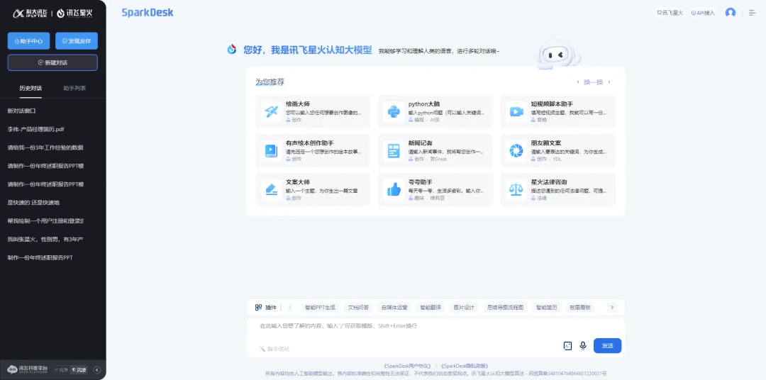Click the right arrow next to 换一换
Image resolution: width=766 pixels, height=380 pixels.
[x=609, y=82]
